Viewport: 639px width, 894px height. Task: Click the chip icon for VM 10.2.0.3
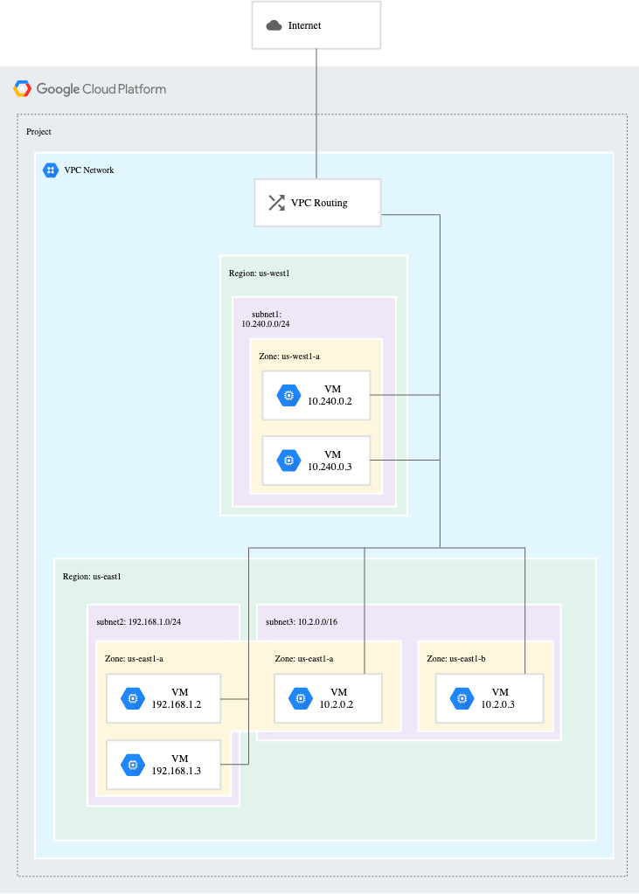462,698
